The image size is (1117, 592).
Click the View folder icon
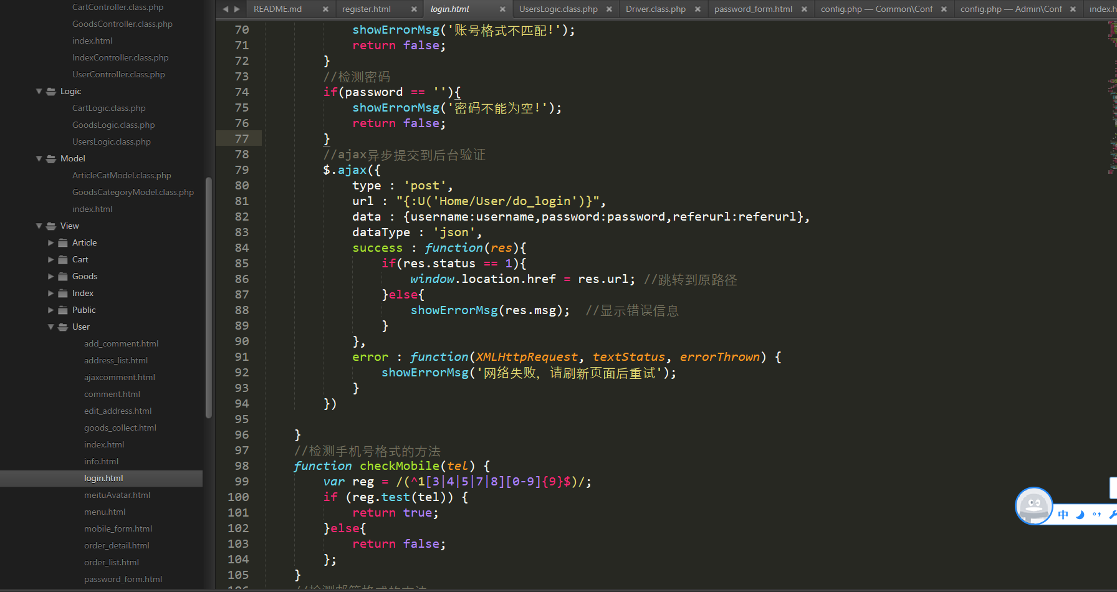51,226
